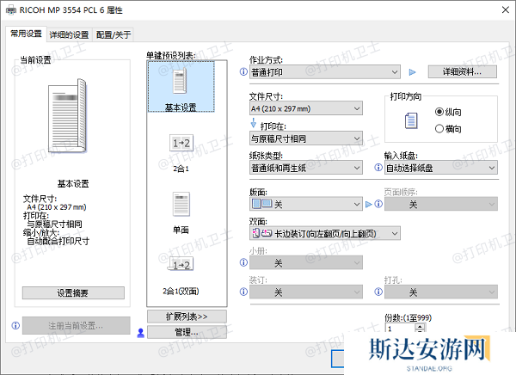Click the printer icon in title bar
The image size is (516, 375).
[x=11, y=9]
